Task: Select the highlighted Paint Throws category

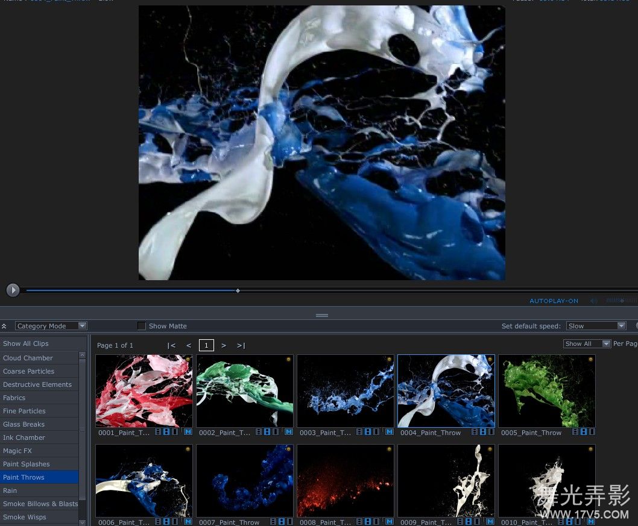Action: 39,477
